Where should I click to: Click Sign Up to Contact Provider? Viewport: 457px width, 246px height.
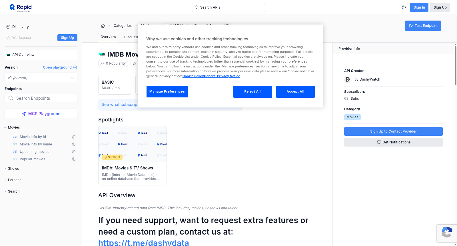pos(393,131)
